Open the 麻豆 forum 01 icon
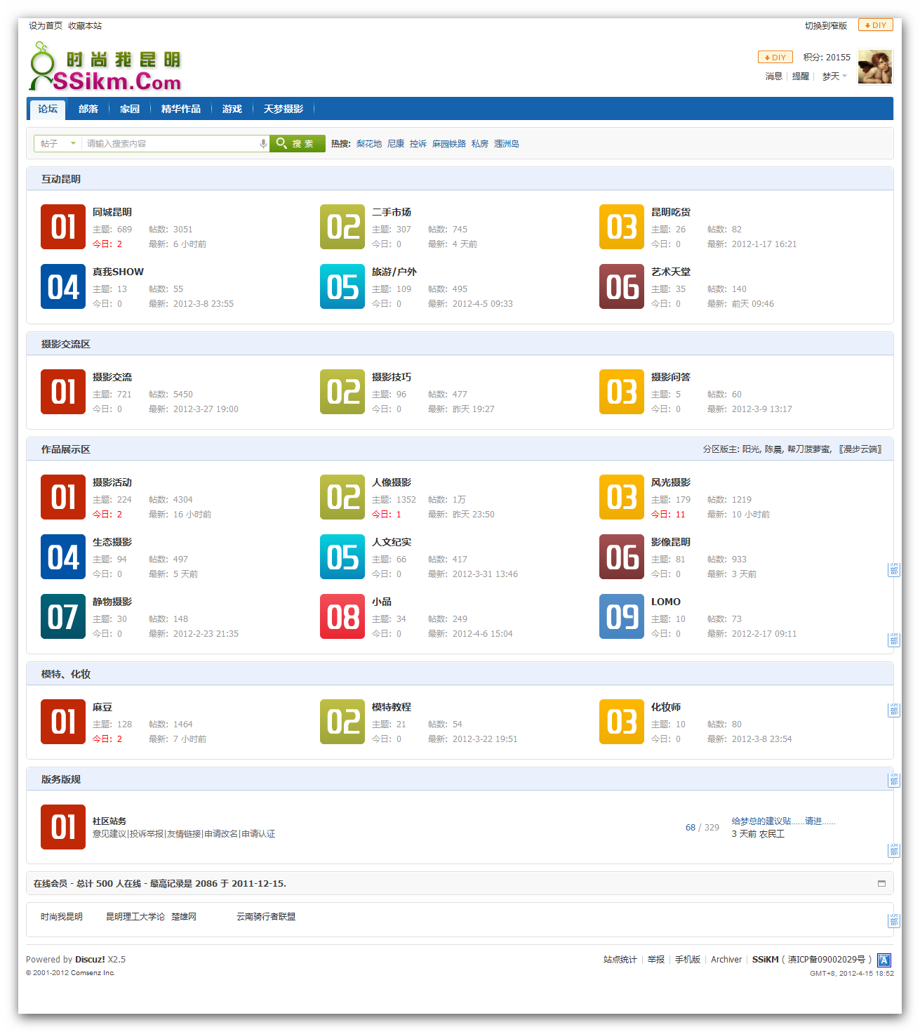 click(63, 722)
